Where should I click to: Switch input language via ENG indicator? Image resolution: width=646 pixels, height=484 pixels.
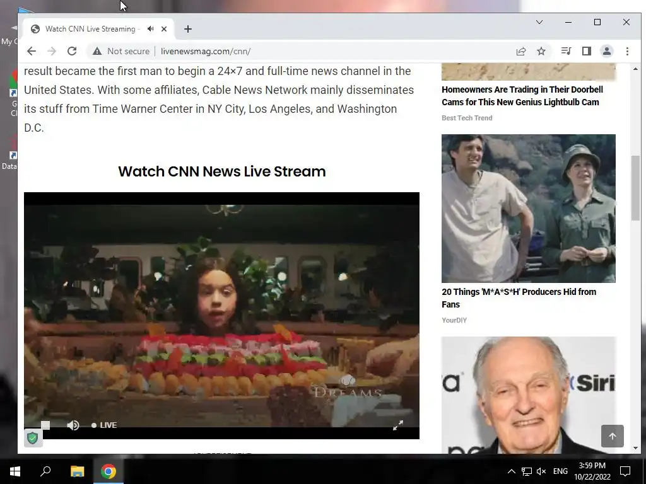click(560, 471)
